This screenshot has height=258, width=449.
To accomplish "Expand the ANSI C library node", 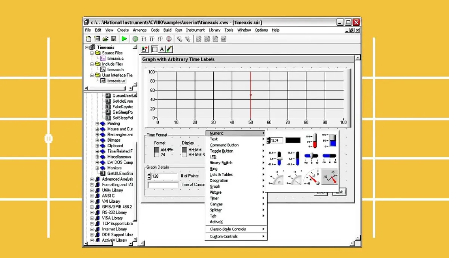I will coord(92,196).
